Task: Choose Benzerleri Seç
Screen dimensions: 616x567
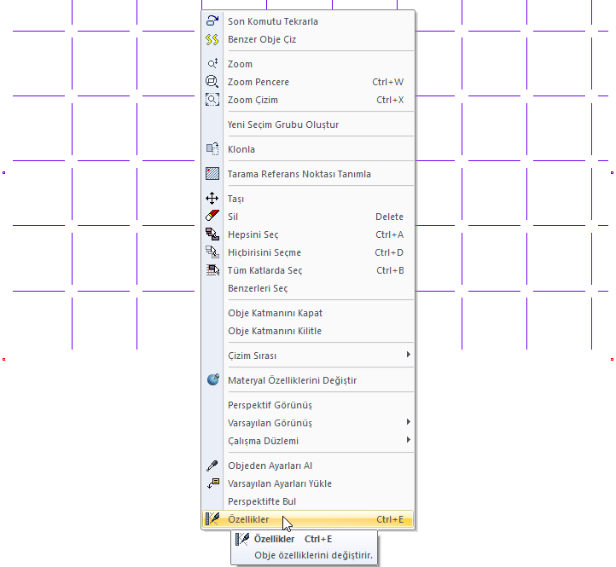Action: pos(308,288)
